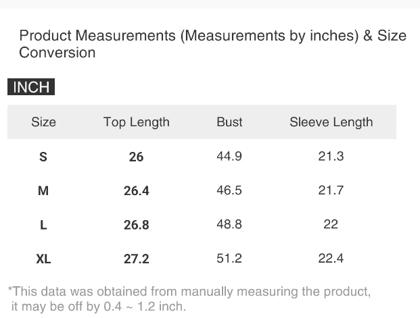Click the 26 top length value

[136, 157]
